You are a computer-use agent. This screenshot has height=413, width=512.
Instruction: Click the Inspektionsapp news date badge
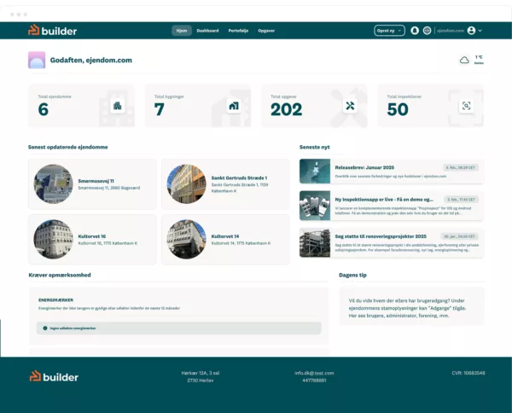click(x=461, y=200)
